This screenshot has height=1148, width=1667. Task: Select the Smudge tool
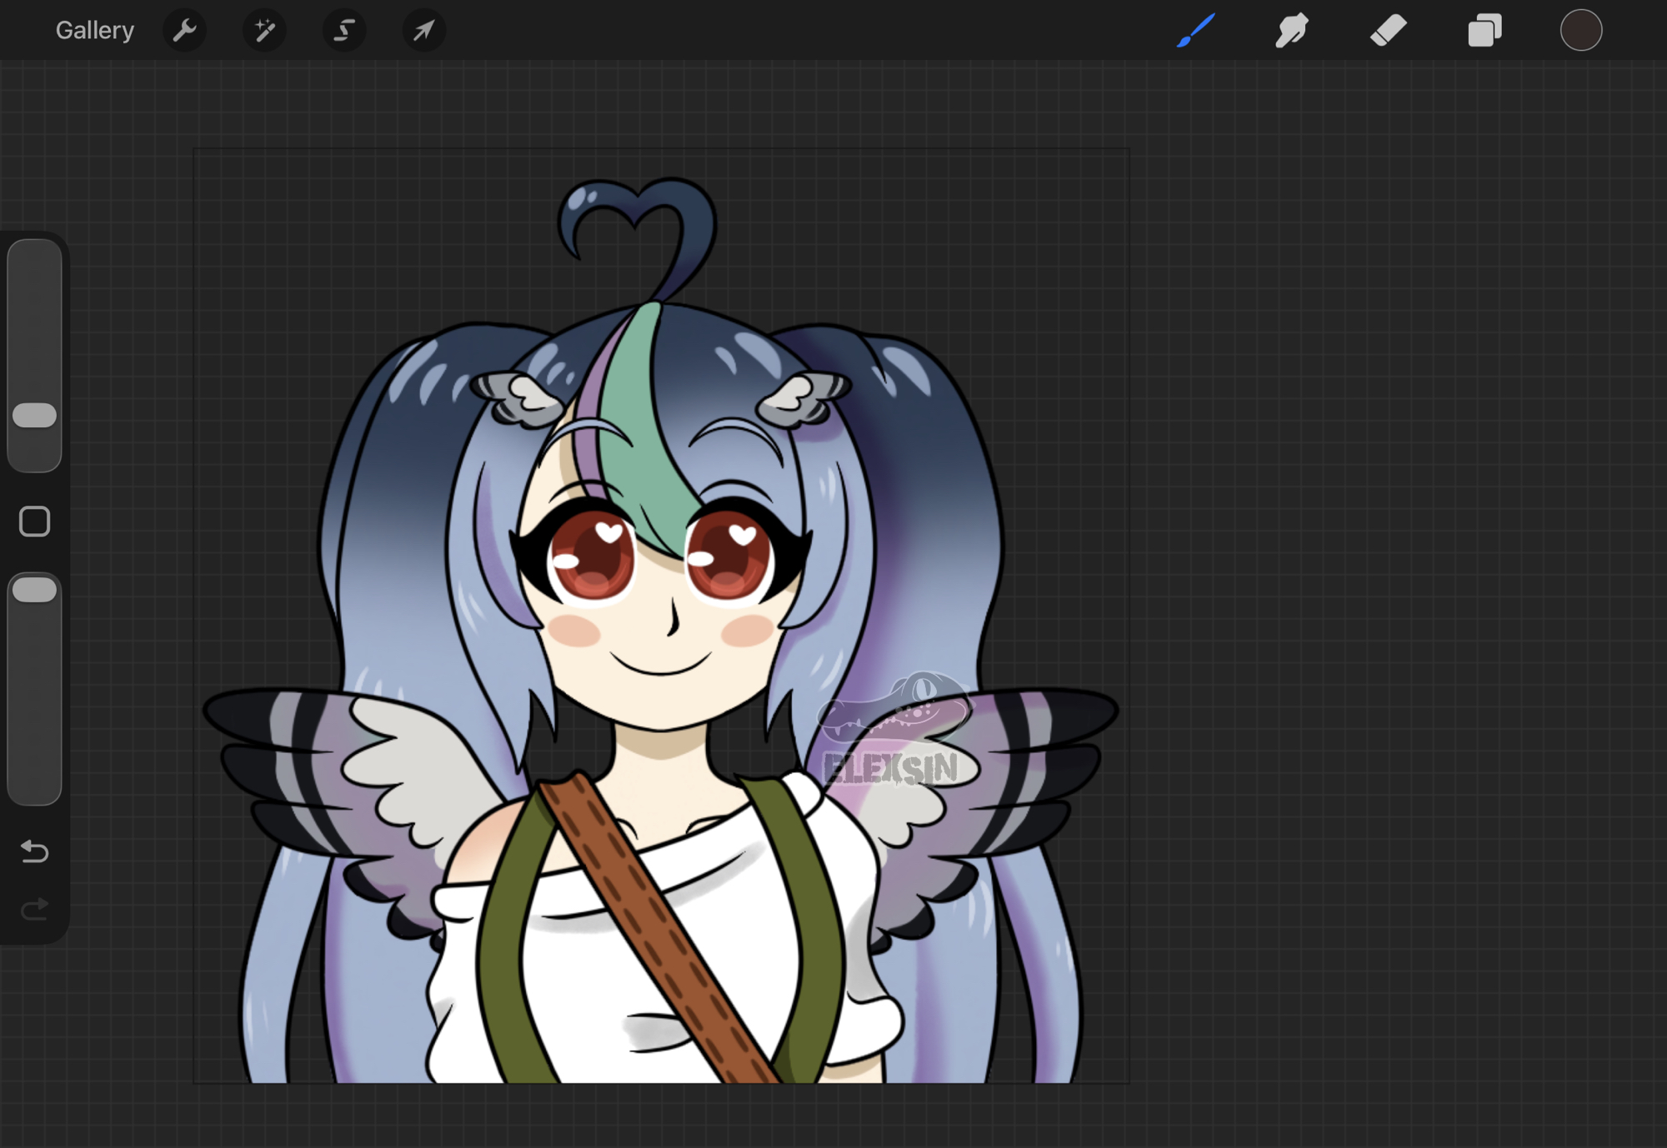(1292, 31)
